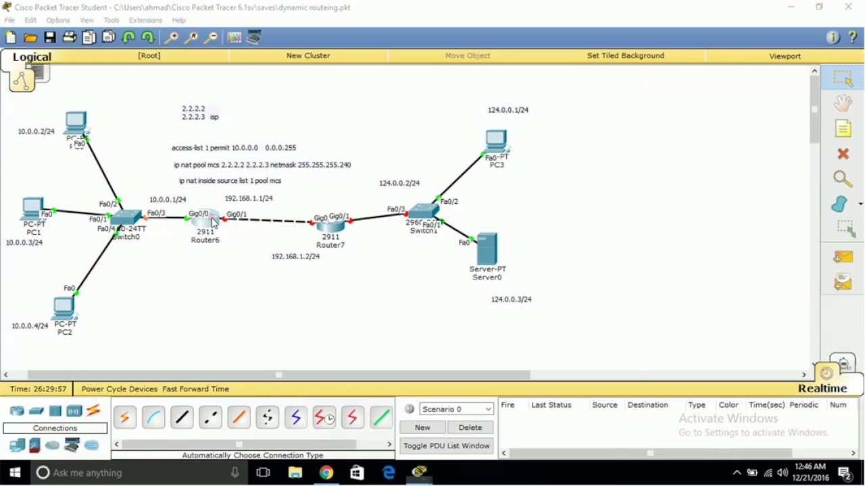Pick the Serial DCE cable with clock

tap(324, 418)
